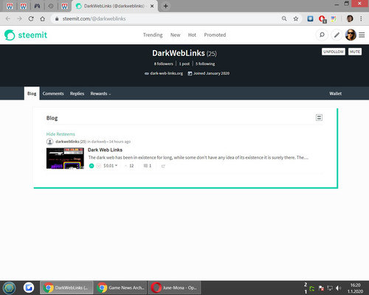369x295 pixels.
Task: Click the MUTE button
Action: click(x=355, y=52)
